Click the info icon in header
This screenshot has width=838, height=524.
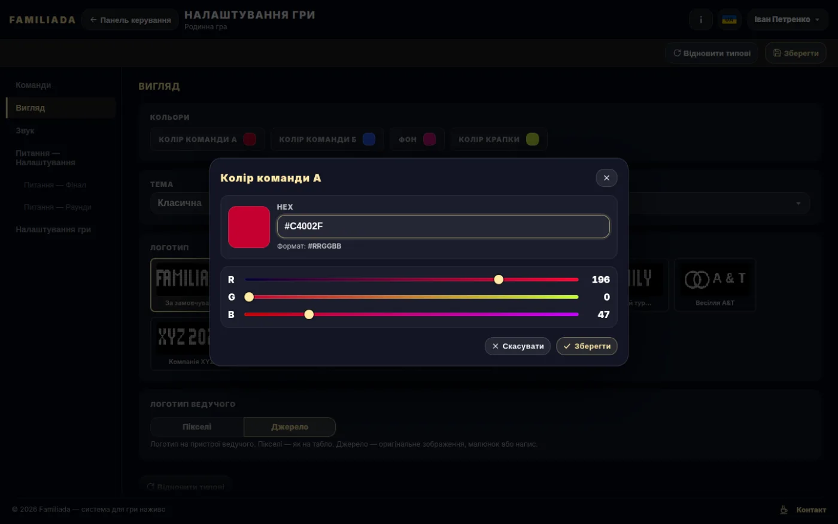coord(701,20)
